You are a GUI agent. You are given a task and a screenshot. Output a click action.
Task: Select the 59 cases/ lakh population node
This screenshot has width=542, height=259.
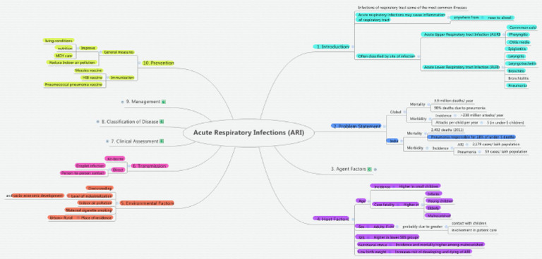(x=505, y=151)
